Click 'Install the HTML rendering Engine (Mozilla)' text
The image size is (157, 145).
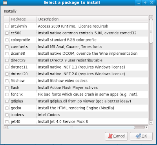(76, 108)
